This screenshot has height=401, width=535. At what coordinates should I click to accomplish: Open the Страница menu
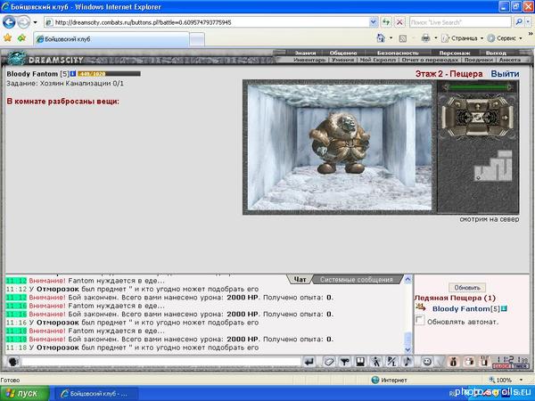point(463,38)
